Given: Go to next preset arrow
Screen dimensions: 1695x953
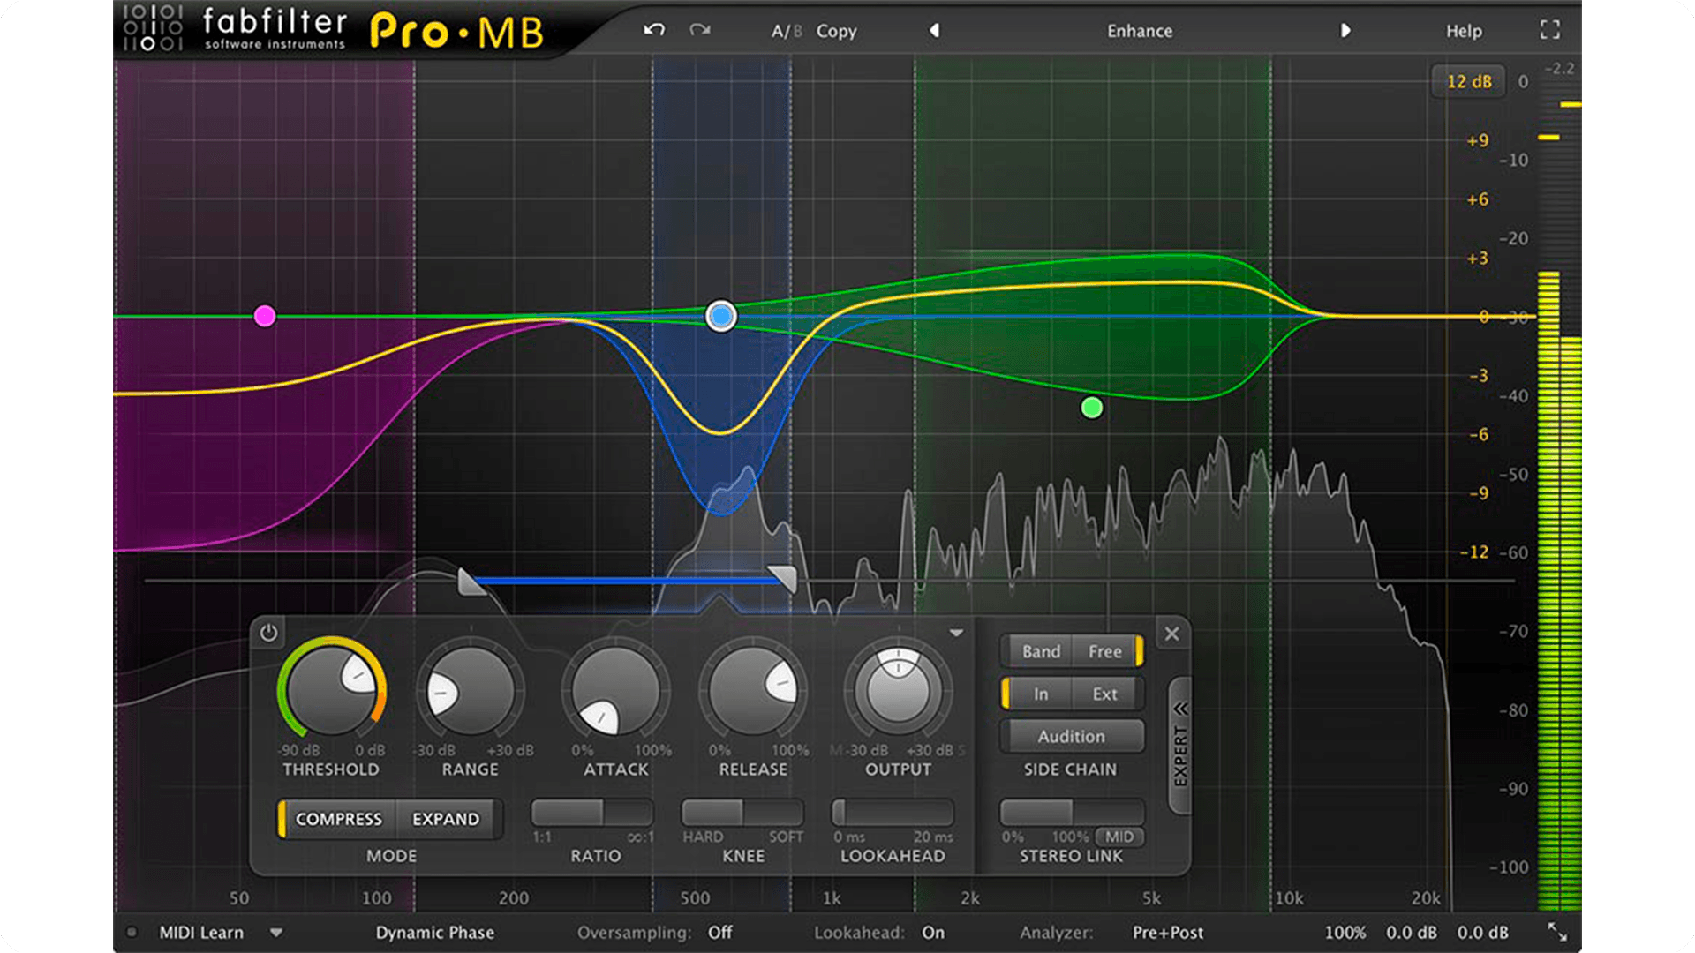Looking at the screenshot, I should 1345,31.
